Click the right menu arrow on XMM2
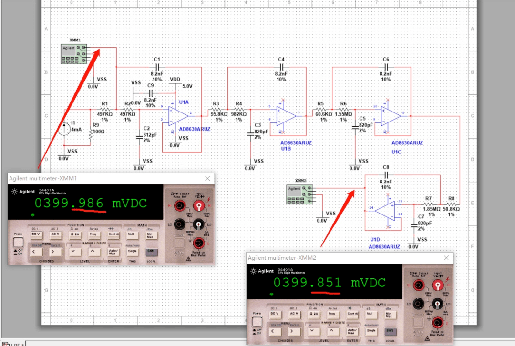Image resolution: width=515 pixels, height=346 pixels. pos(294,331)
